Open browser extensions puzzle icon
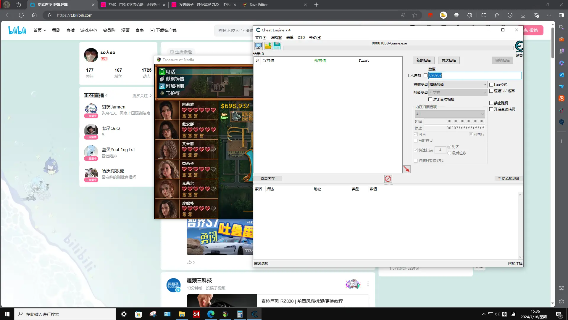The height and width of the screenshot is (320, 568). [x=469, y=15]
